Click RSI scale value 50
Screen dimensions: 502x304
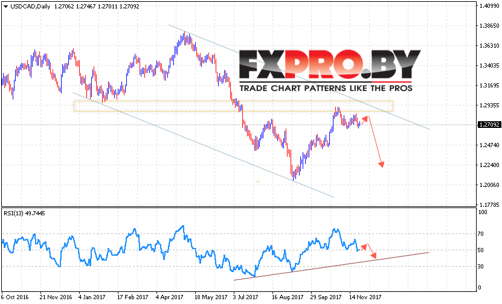pos(480,250)
